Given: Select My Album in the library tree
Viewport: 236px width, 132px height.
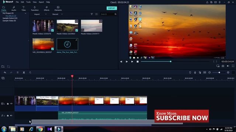Looking at the screenshot, I should pos(11,16).
